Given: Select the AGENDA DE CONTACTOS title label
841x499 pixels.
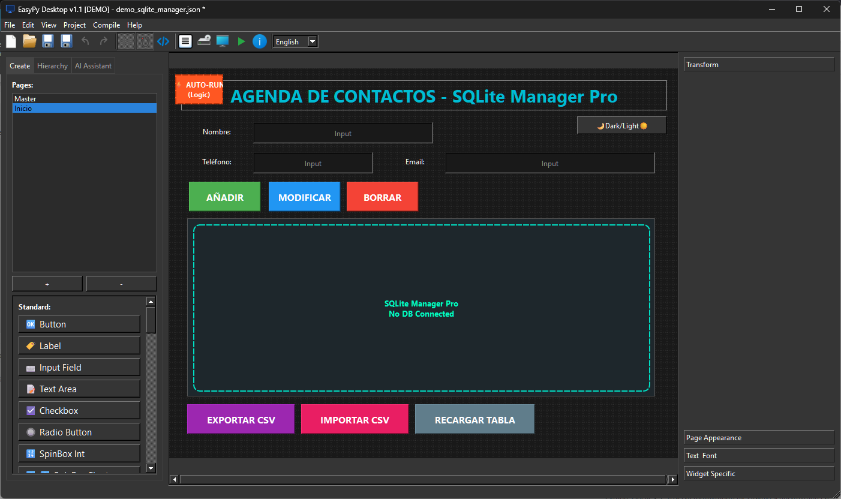Looking at the screenshot, I should click(424, 96).
